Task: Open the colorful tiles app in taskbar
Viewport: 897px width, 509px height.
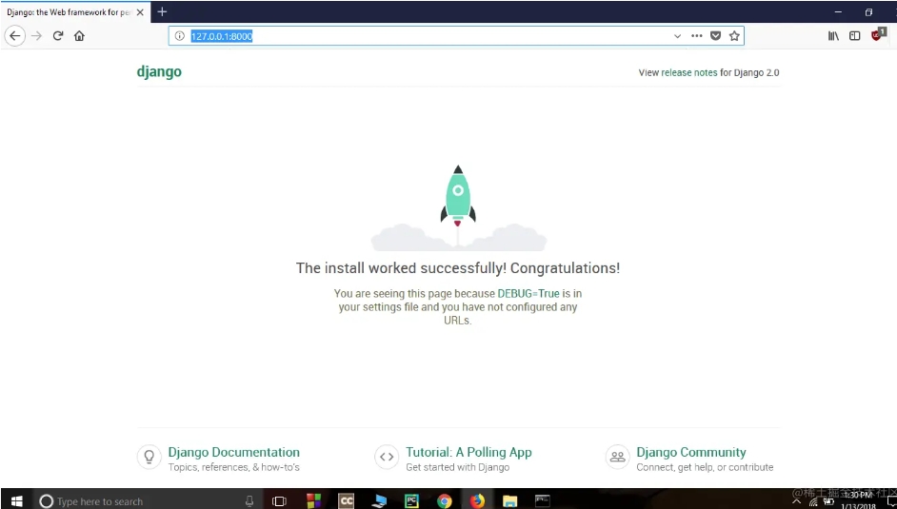Action: coord(313,501)
